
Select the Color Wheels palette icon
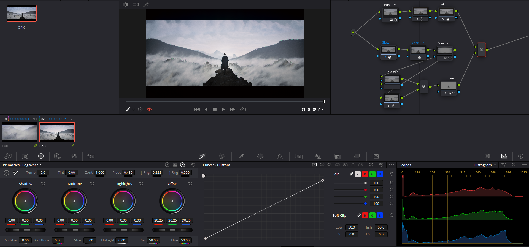click(41, 156)
